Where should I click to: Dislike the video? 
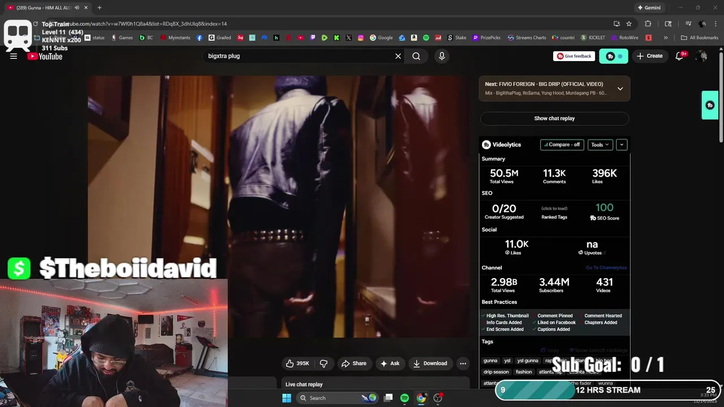[x=324, y=363]
